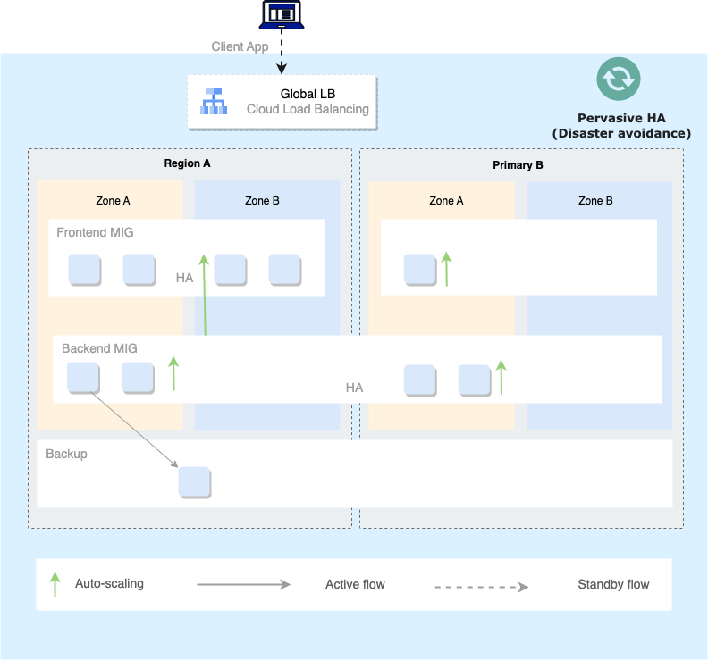Click Primary B frontend instance box
The height and width of the screenshot is (660, 708).
(x=420, y=270)
